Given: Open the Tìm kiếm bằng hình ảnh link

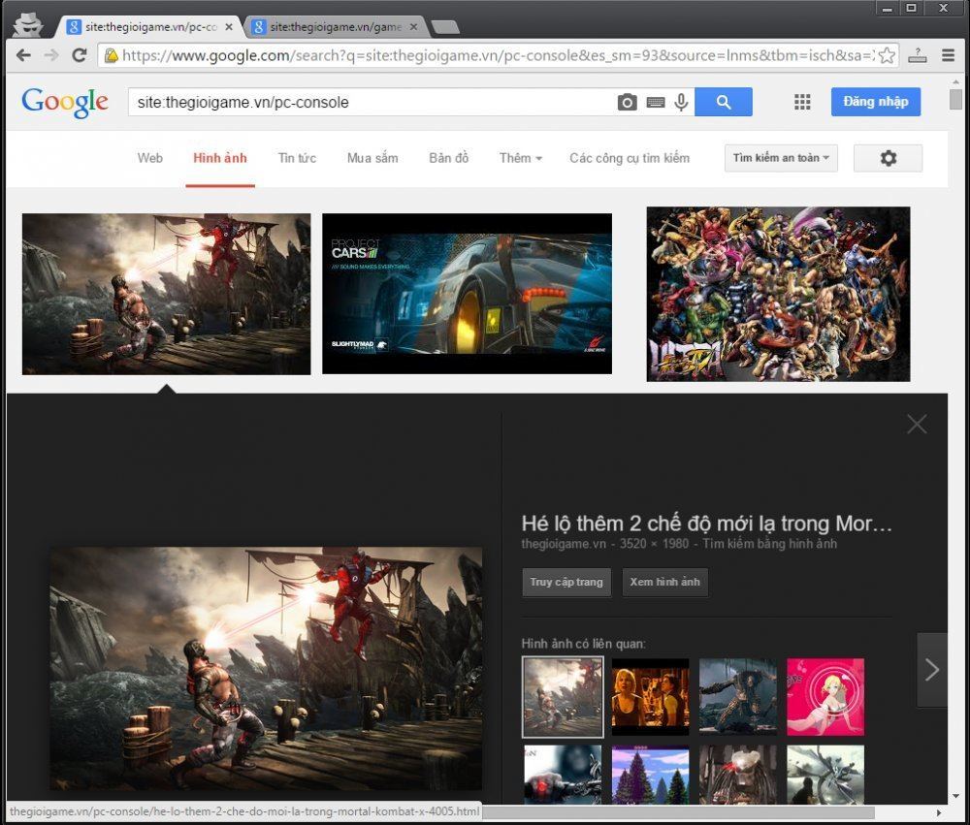Looking at the screenshot, I should 769,544.
